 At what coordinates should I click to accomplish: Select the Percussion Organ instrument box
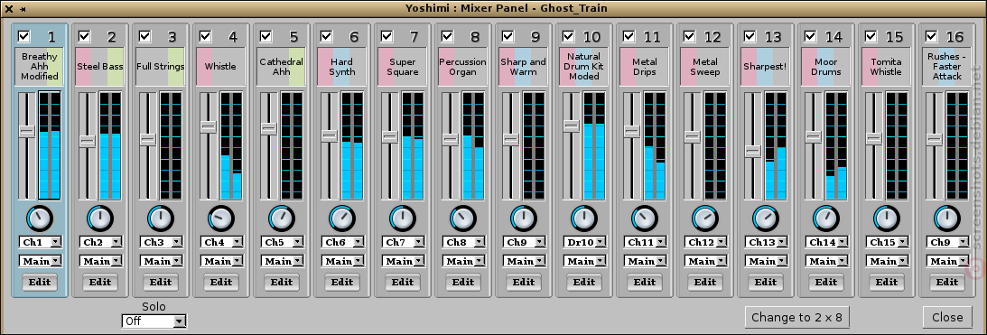462,66
